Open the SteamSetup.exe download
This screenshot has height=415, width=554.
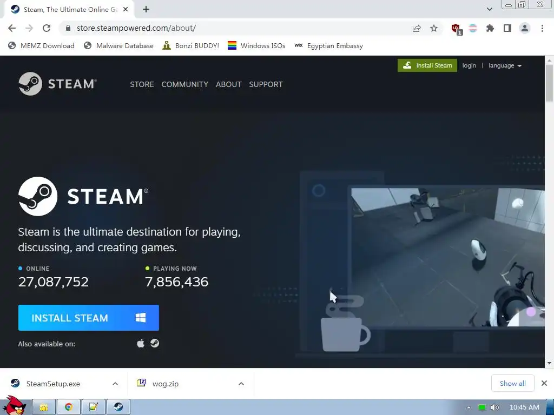click(53, 384)
